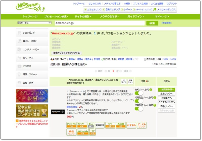Click the メディアの育て方 header link

[x=112, y=4]
